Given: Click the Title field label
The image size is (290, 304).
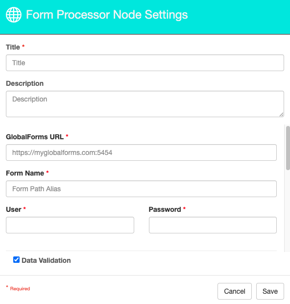Looking at the screenshot, I should point(13,47).
